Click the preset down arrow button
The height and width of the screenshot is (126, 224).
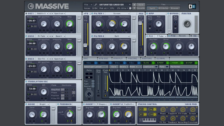click(x=134, y=8)
